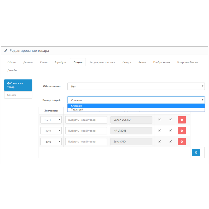Select the Ссылка на товар option button
Screen dimensions: 209x209
pos(18,85)
